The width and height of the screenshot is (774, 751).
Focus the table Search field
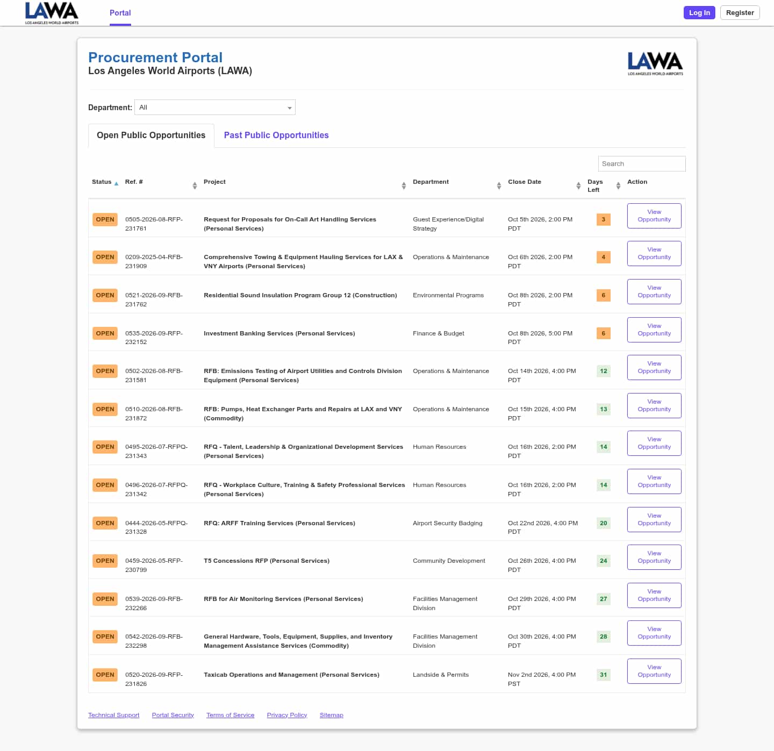[x=642, y=163]
